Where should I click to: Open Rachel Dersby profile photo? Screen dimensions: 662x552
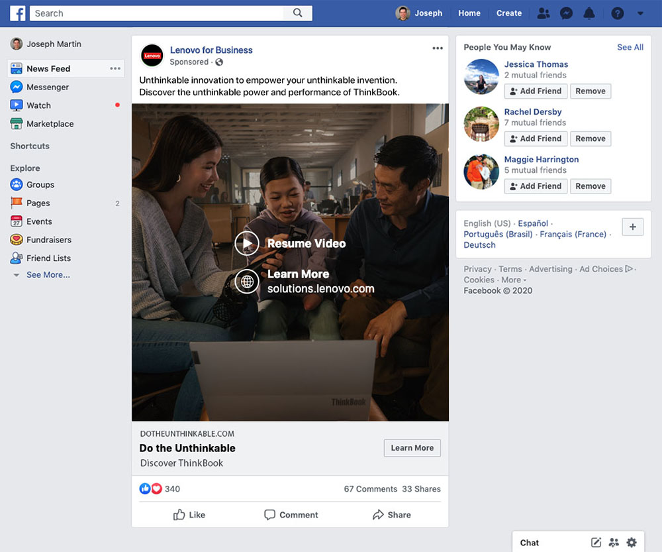(481, 124)
